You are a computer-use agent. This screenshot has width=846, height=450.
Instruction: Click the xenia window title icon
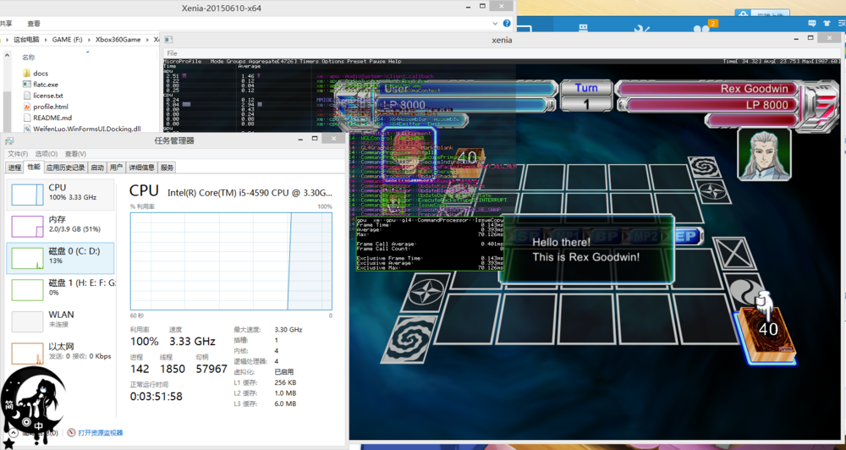pyautogui.click(x=168, y=40)
